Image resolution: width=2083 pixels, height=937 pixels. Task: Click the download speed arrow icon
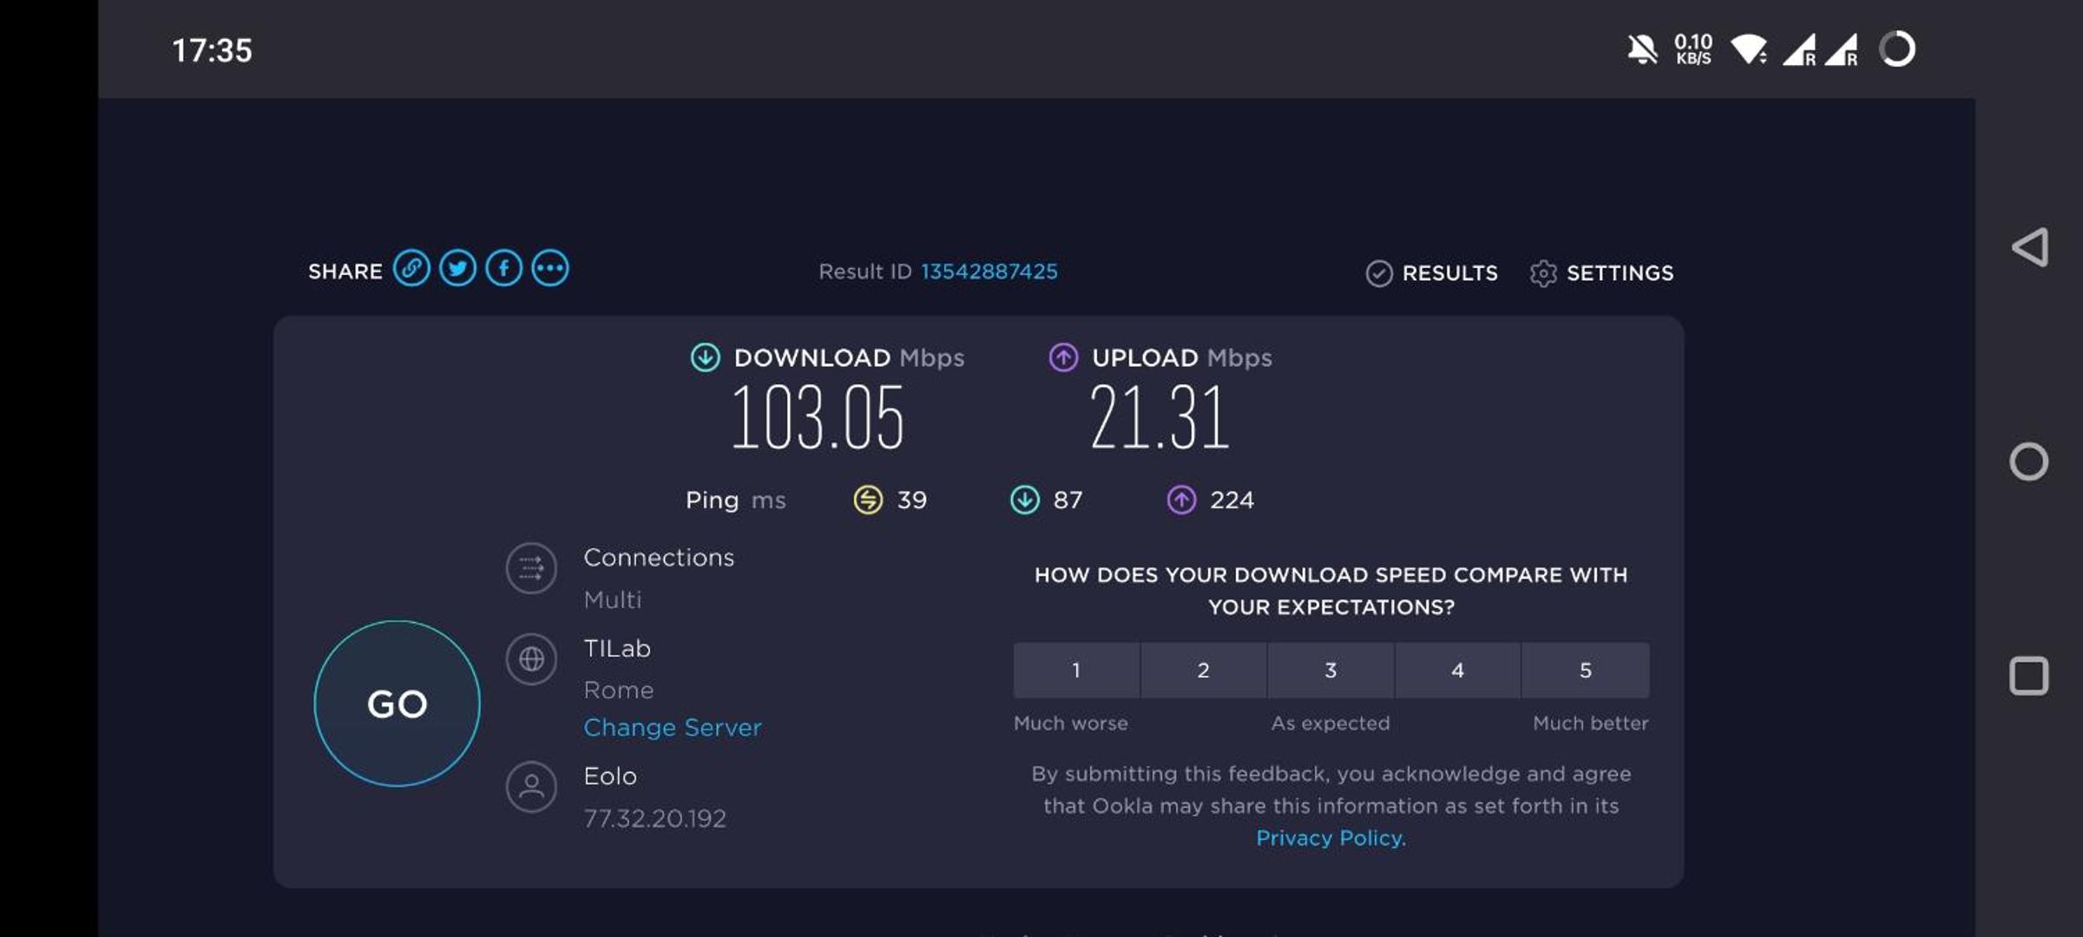706,357
